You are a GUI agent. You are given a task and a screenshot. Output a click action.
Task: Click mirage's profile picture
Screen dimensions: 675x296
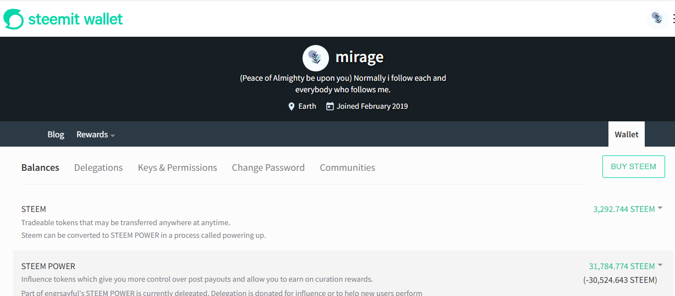click(x=316, y=58)
